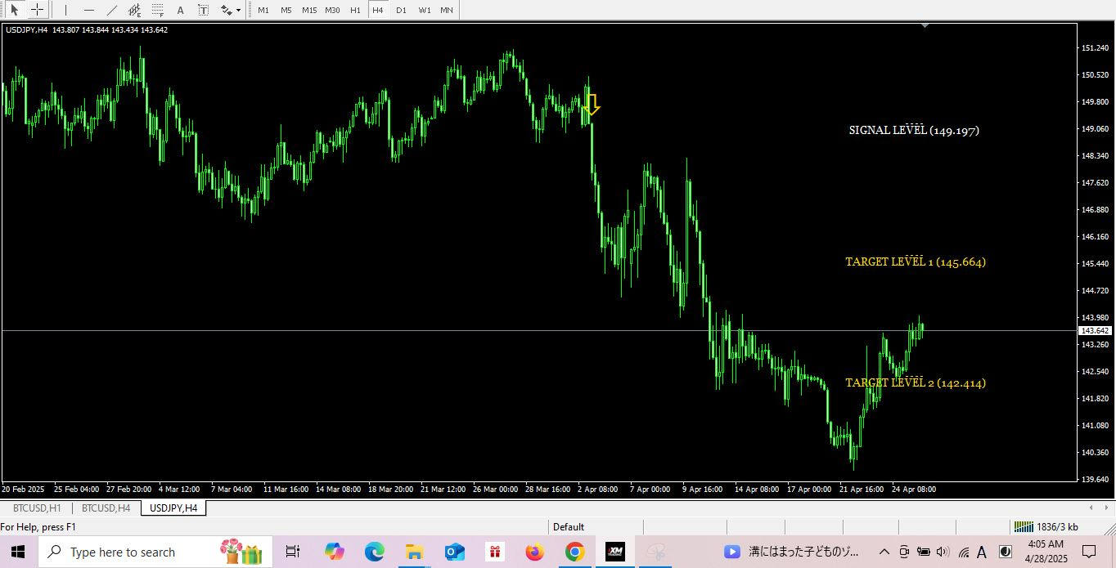
Task: Open Google Chrome from taskbar
Action: 574,552
